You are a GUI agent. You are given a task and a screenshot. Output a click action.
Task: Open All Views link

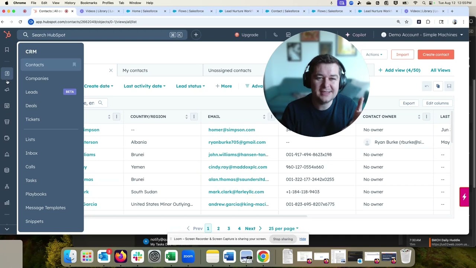(x=440, y=70)
